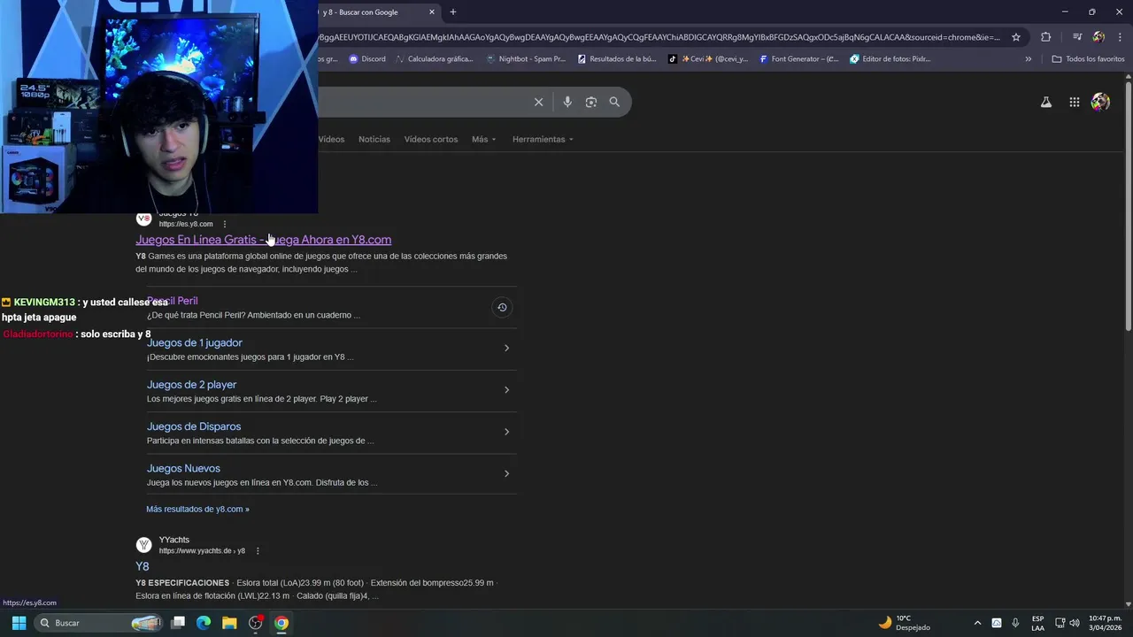Open Task View on taskbar
The height and width of the screenshot is (637, 1133).
(178, 623)
